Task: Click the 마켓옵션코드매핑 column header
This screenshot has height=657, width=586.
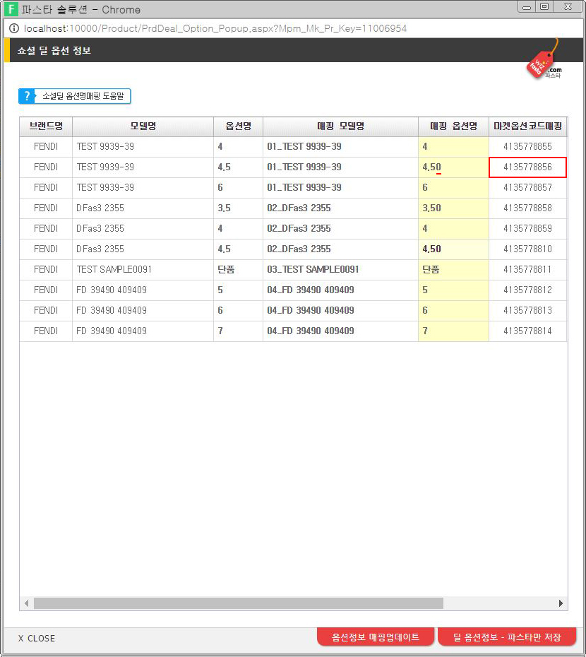Action: [528, 126]
